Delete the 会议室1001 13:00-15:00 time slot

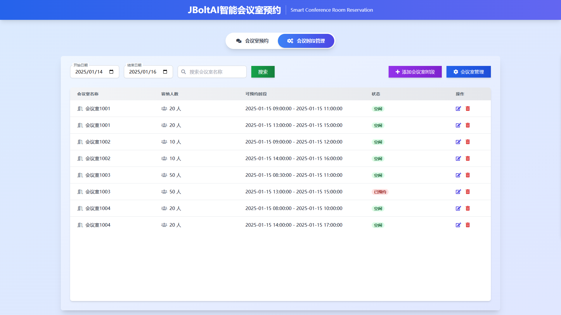(x=468, y=125)
